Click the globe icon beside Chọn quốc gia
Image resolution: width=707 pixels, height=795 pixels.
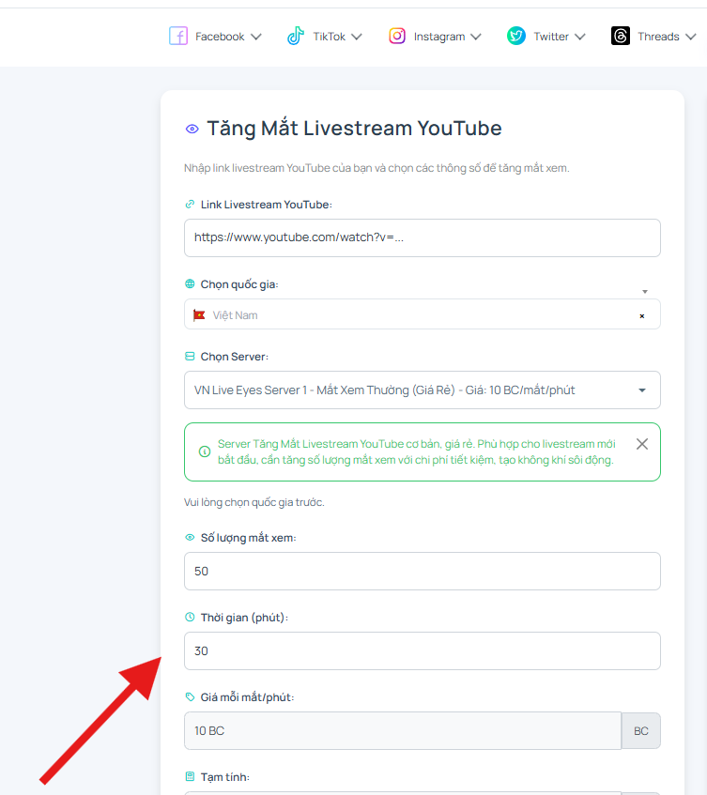click(x=190, y=283)
